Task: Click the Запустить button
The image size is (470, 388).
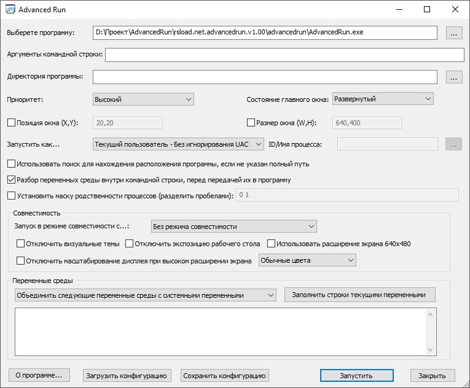Action: [357, 376]
